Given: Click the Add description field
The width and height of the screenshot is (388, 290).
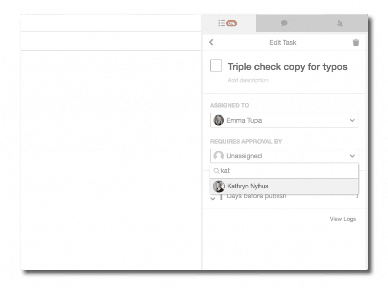Looking at the screenshot, I should pos(248,80).
